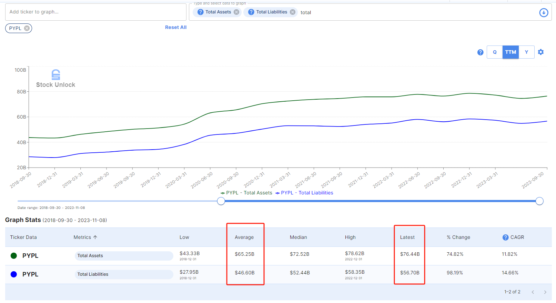556x303 pixels.
Task: Click the $46.60B average value
Action: [245, 273]
